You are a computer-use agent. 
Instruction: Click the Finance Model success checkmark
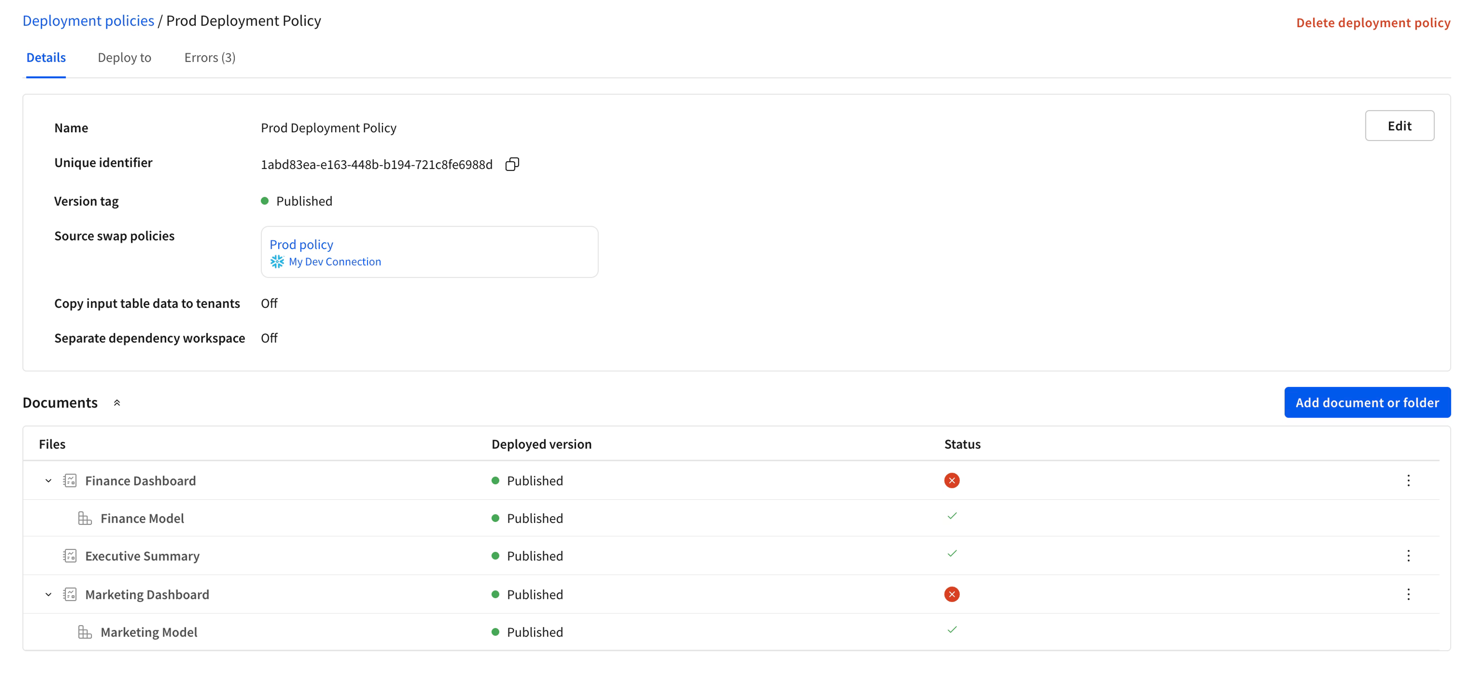[952, 516]
